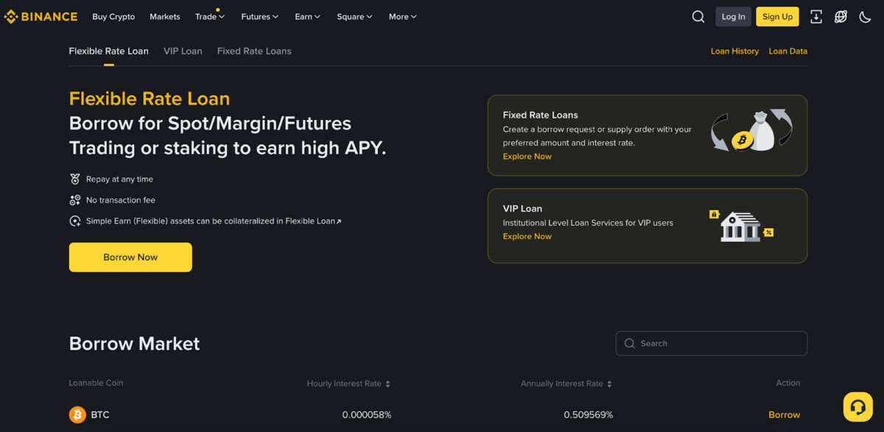Toggle dark mode moon icon
The width and height of the screenshot is (884, 432).
coord(866,16)
